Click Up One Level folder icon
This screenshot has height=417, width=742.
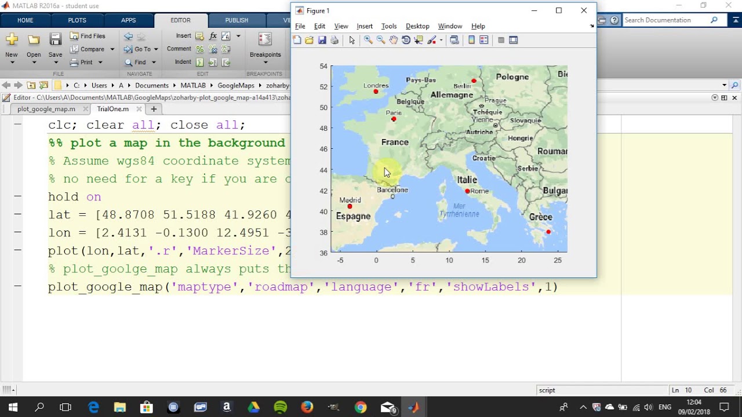(x=31, y=85)
